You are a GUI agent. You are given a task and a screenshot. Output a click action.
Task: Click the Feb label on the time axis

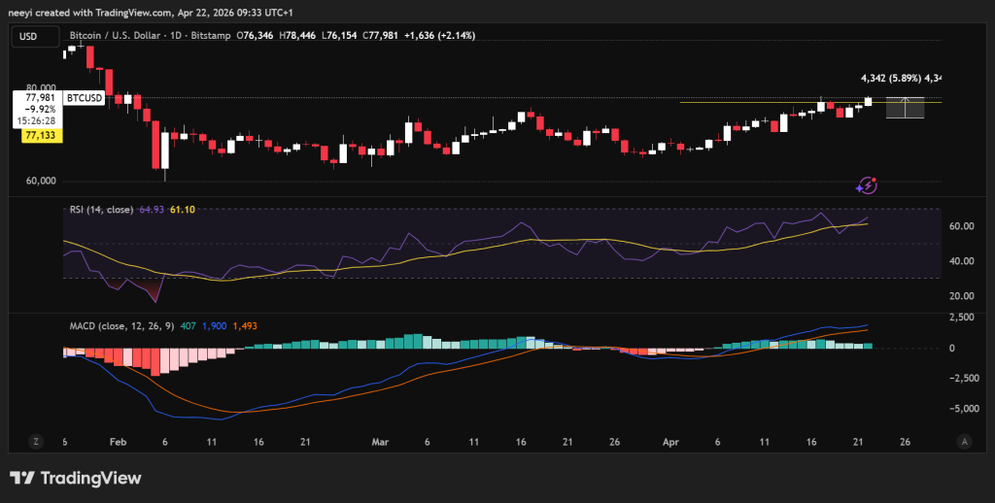point(119,441)
